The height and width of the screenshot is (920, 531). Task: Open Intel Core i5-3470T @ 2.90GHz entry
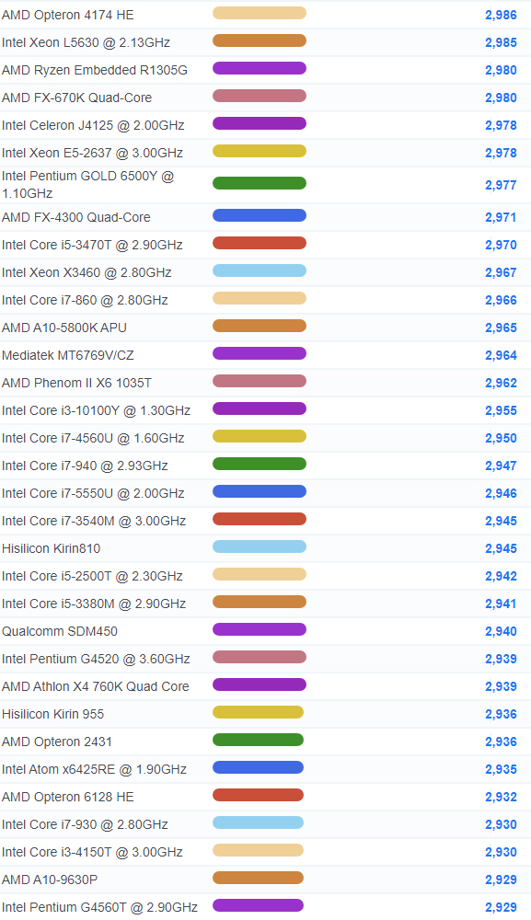[92, 245]
